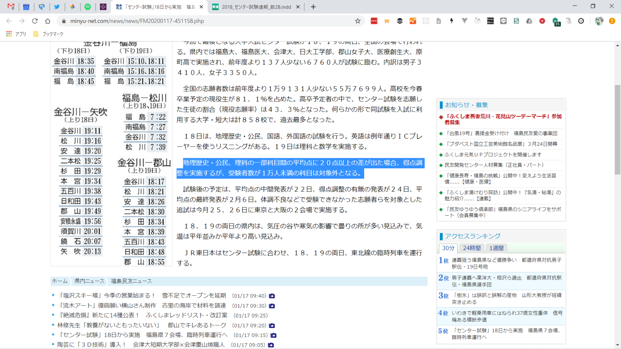Select the 24時間 ranking tab
This screenshot has width=621, height=349.
pyautogui.click(x=471, y=248)
